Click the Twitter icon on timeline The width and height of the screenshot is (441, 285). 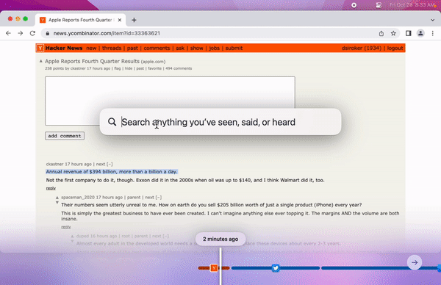tap(276, 268)
